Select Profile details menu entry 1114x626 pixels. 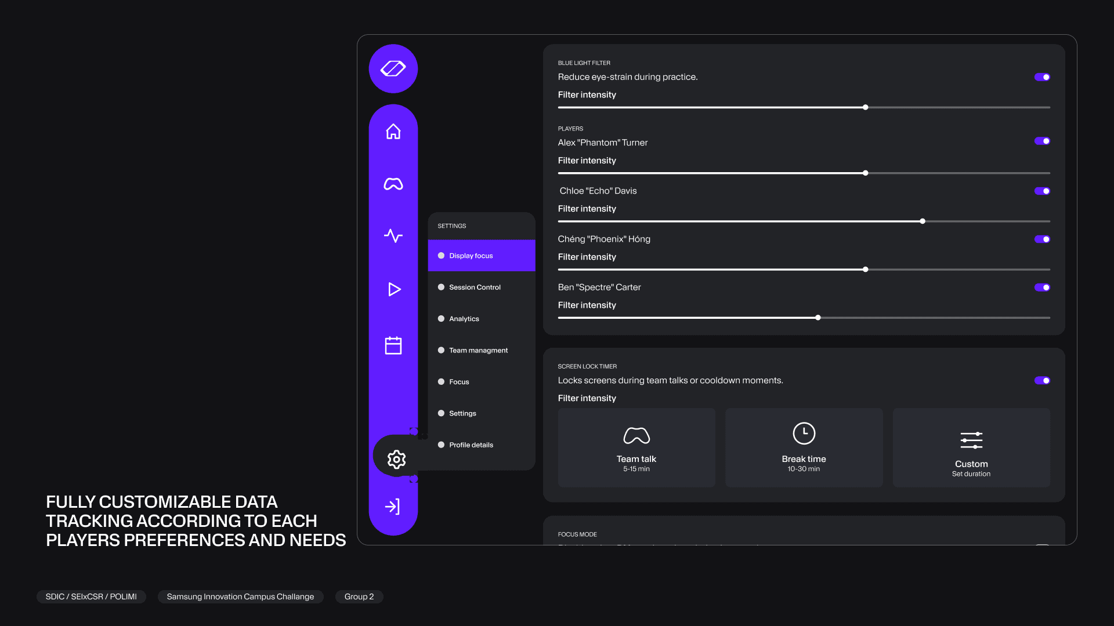point(471,445)
